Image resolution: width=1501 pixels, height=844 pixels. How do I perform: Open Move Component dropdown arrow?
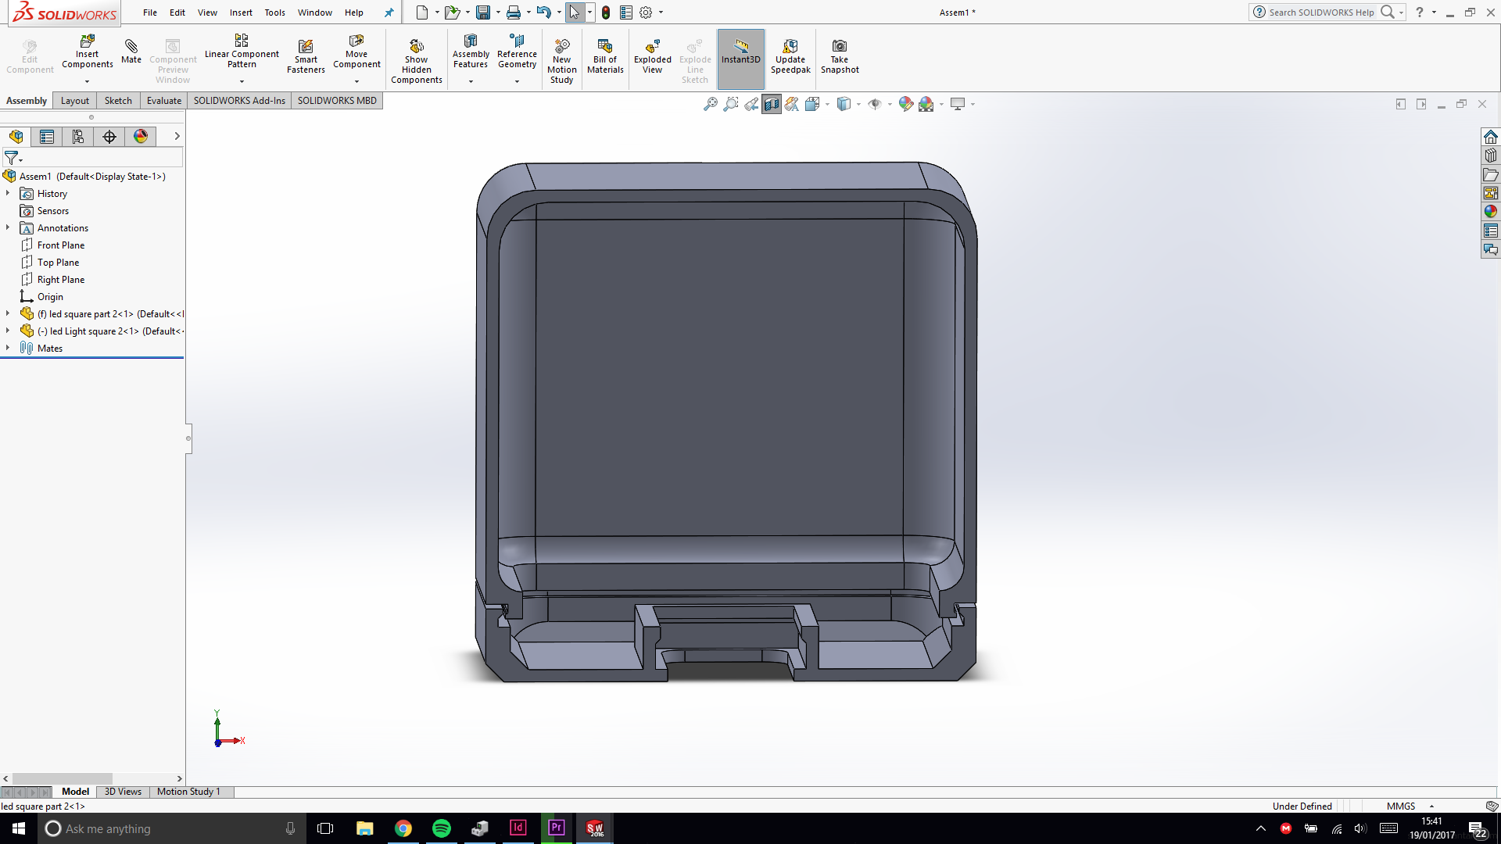(356, 81)
